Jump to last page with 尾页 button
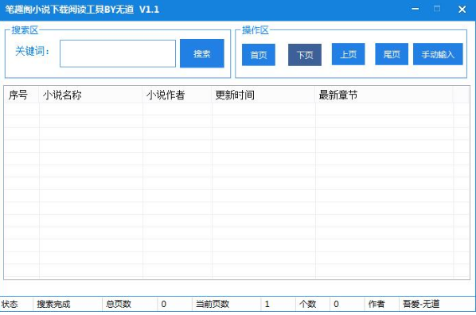Image resolution: width=476 pixels, height=315 pixels. pos(392,54)
